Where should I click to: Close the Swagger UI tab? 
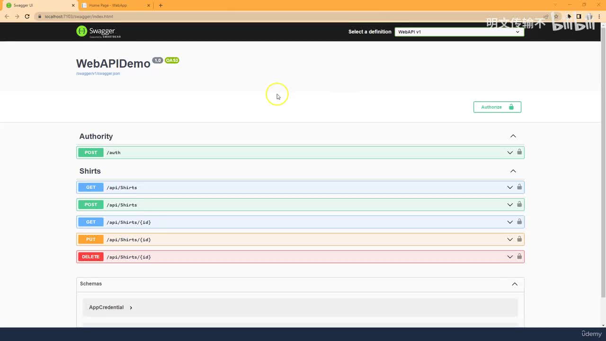73,5
